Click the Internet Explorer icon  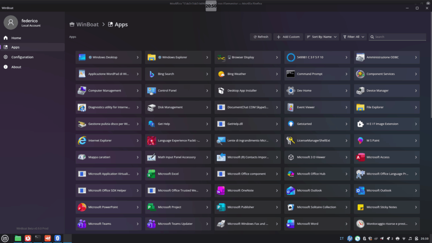pyautogui.click(x=82, y=140)
